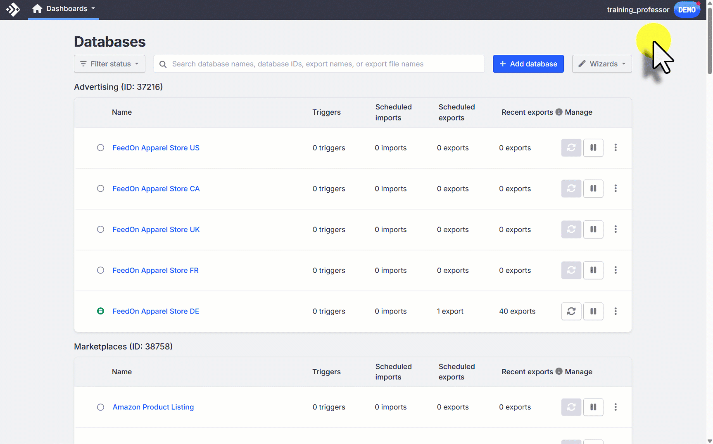Click the vertical page scrollbar
The height and width of the screenshot is (444, 713).
[710, 41]
